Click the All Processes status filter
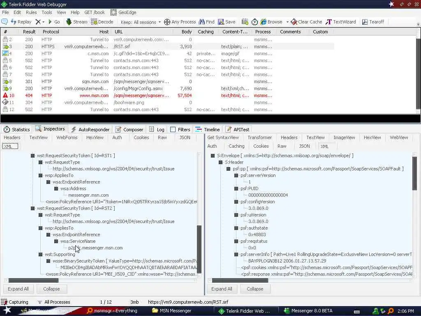 [x=54, y=302]
